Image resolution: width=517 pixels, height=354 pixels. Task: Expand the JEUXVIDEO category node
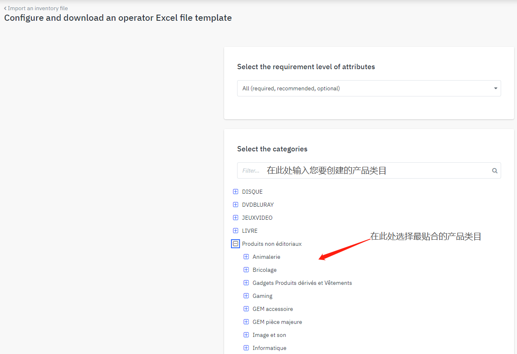[x=235, y=218]
